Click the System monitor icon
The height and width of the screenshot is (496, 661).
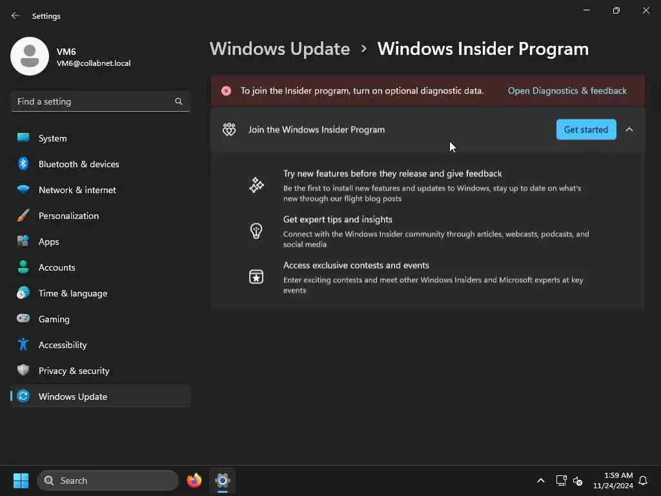[23, 138]
